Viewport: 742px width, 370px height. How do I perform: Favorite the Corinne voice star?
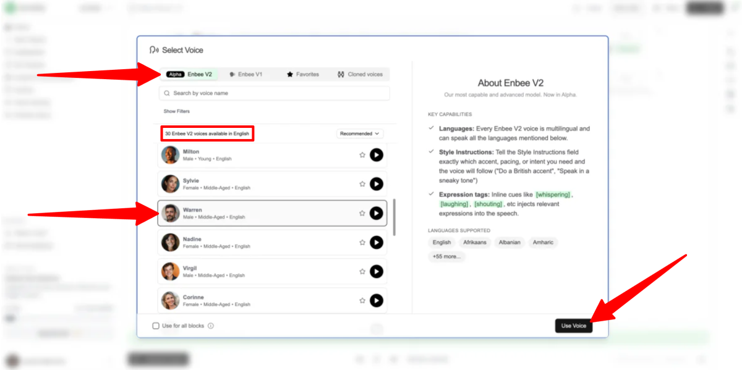[362, 301]
